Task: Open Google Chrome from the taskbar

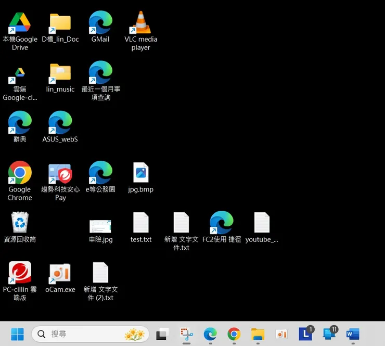Action: point(234,334)
